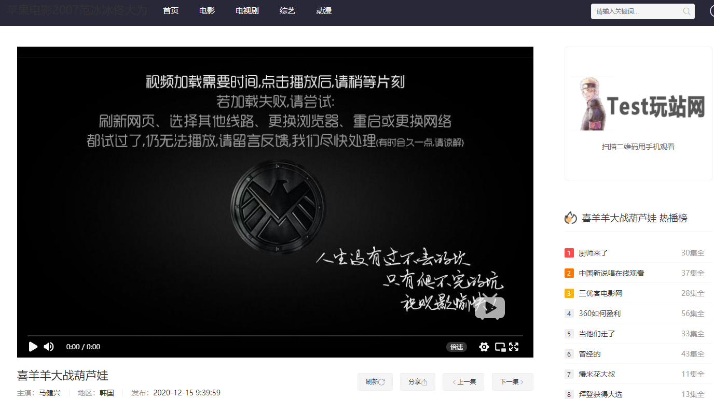Enter fullscreen video mode
The width and height of the screenshot is (714, 399).
[x=514, y=347]
